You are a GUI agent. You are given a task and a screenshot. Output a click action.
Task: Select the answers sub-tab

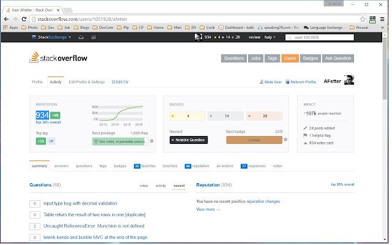pyautogui.click(x=61, y=166)
